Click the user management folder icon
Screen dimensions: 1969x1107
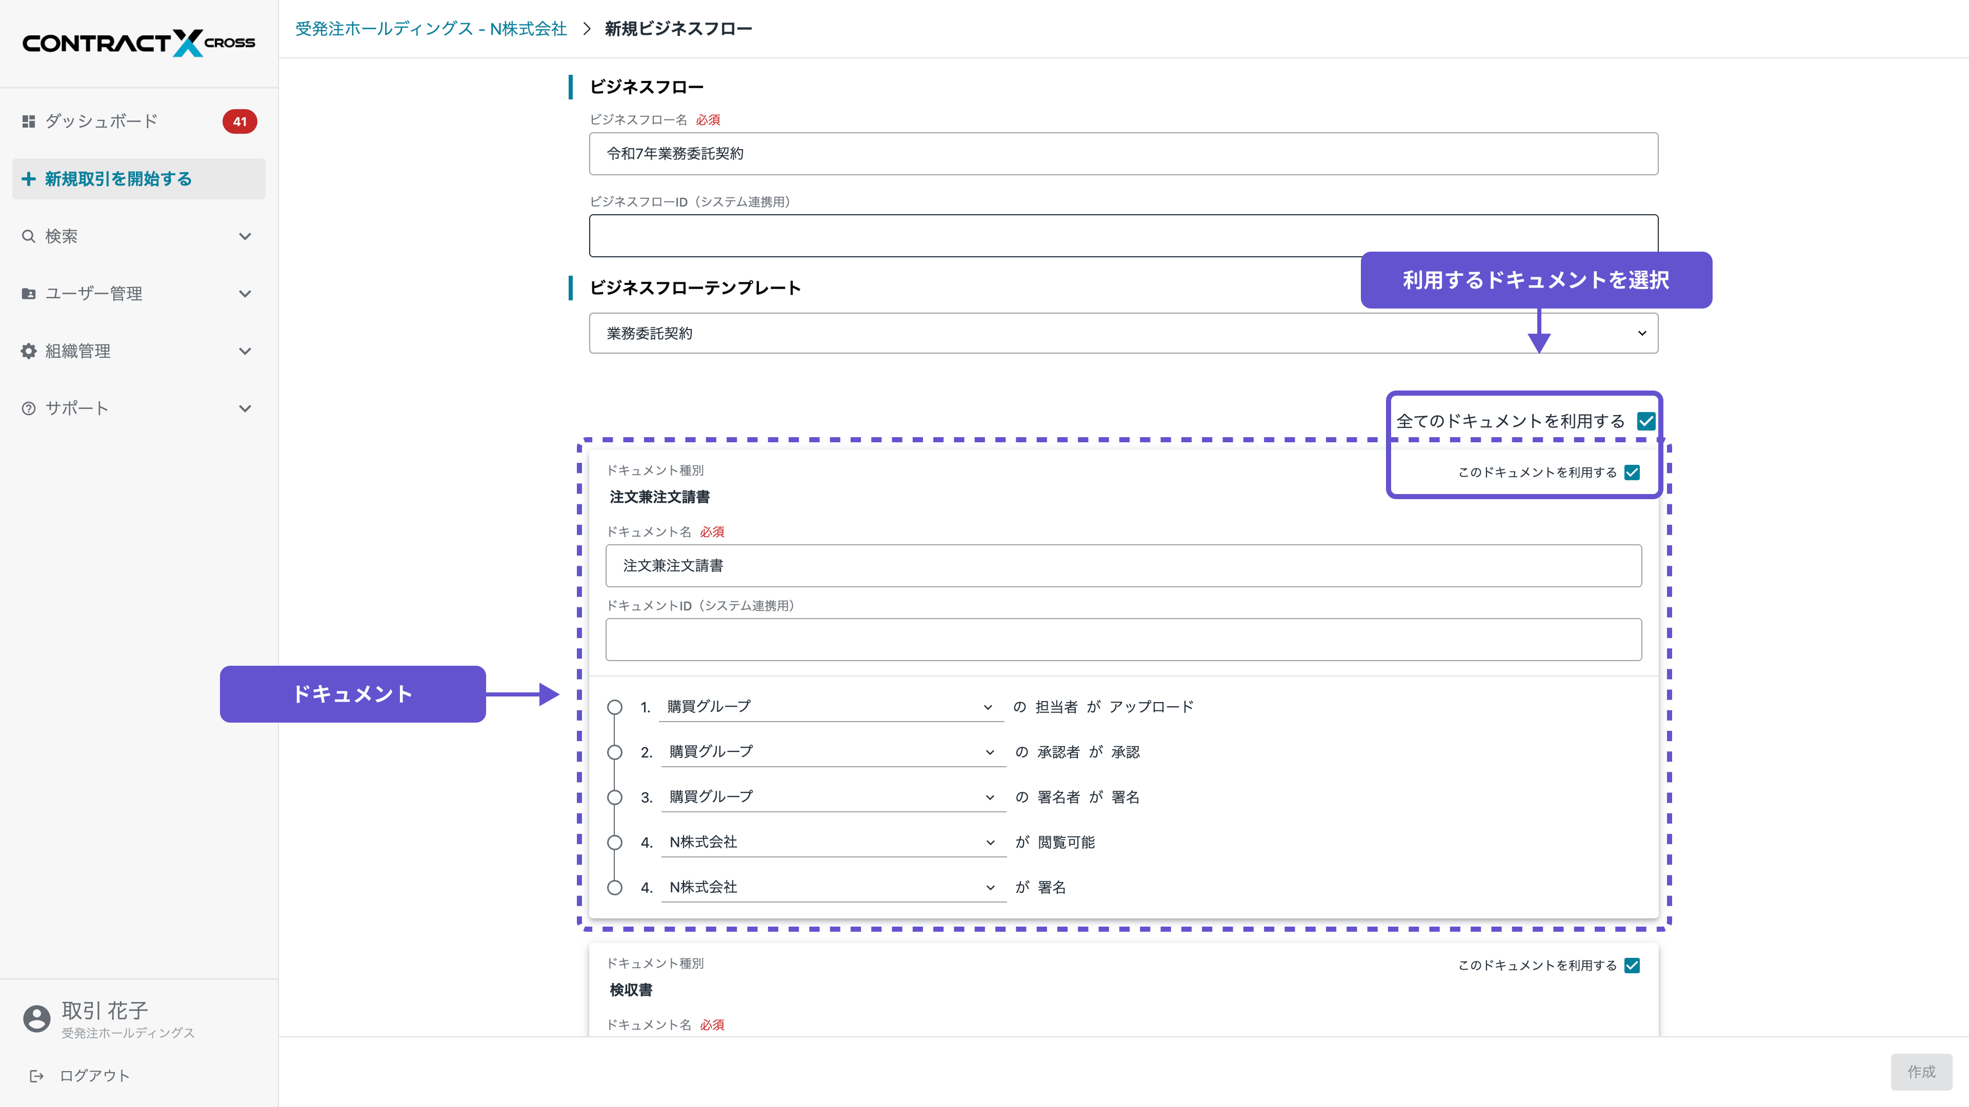[x=28, y=293]
